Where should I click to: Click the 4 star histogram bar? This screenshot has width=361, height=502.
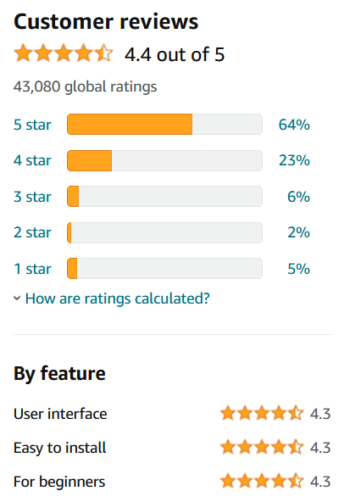point(164,160)
